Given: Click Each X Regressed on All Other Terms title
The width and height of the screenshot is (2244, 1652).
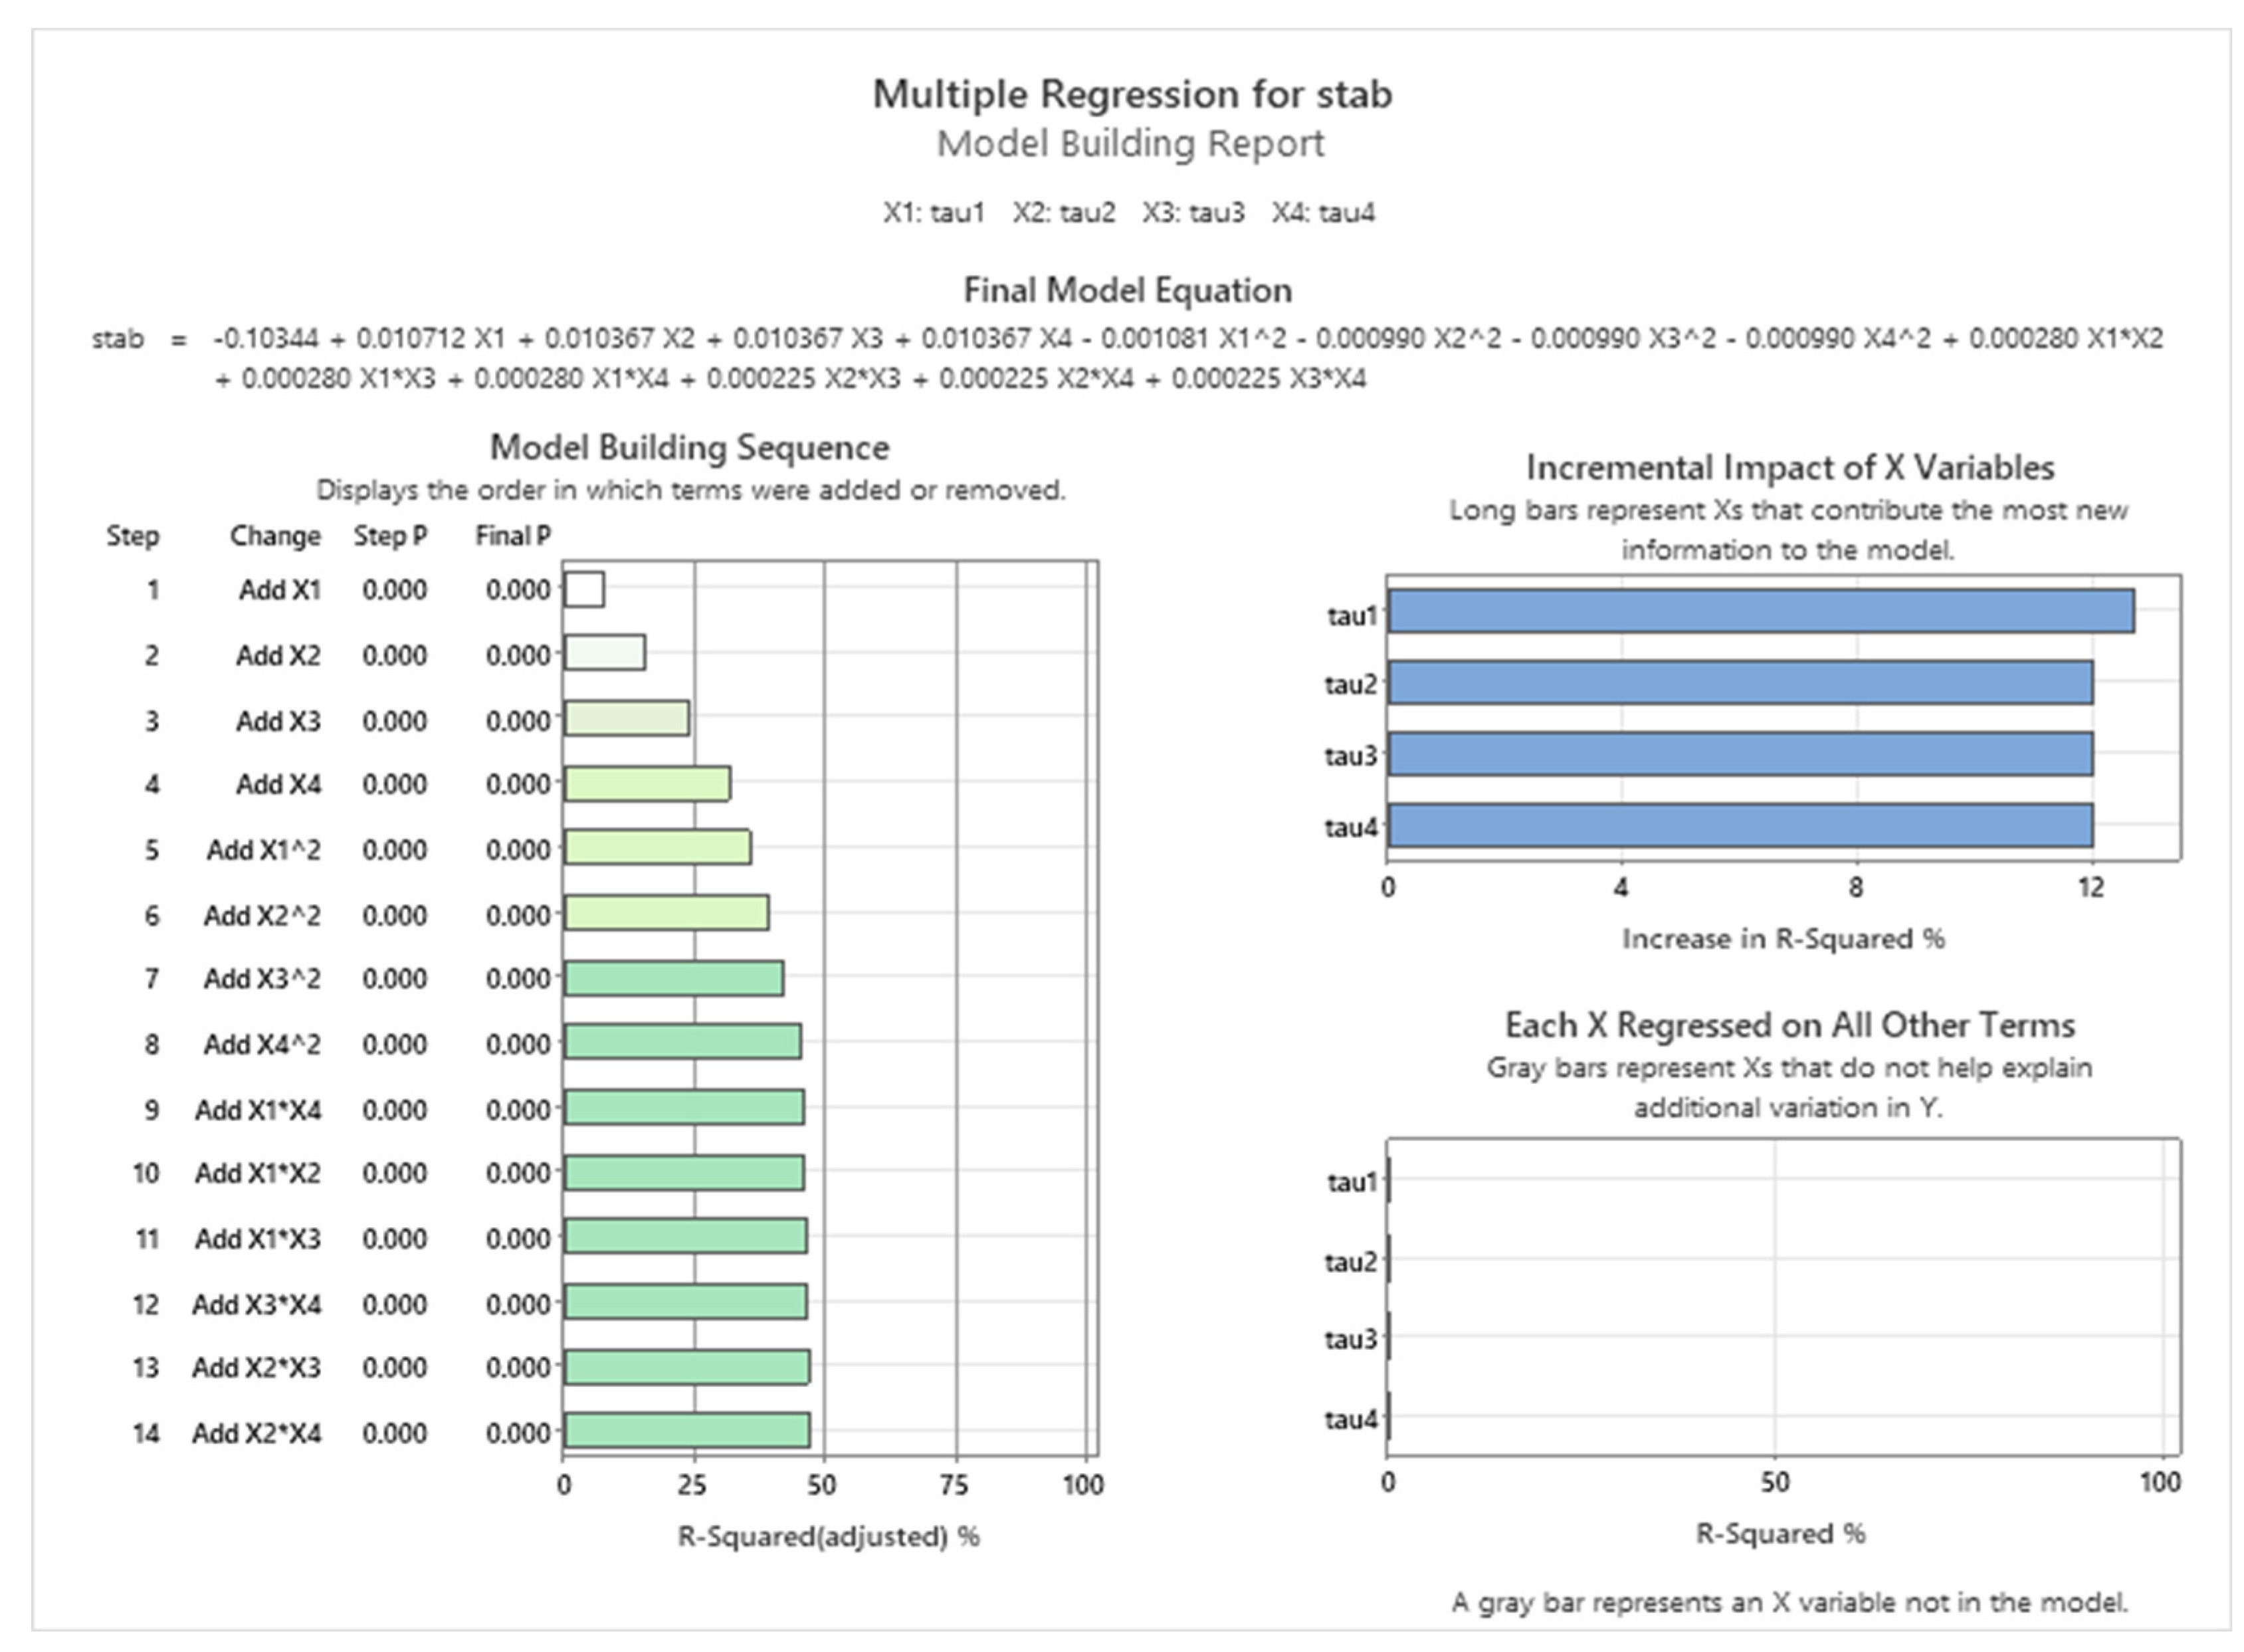Looking at the screenshot, I should point(1789,1025).
